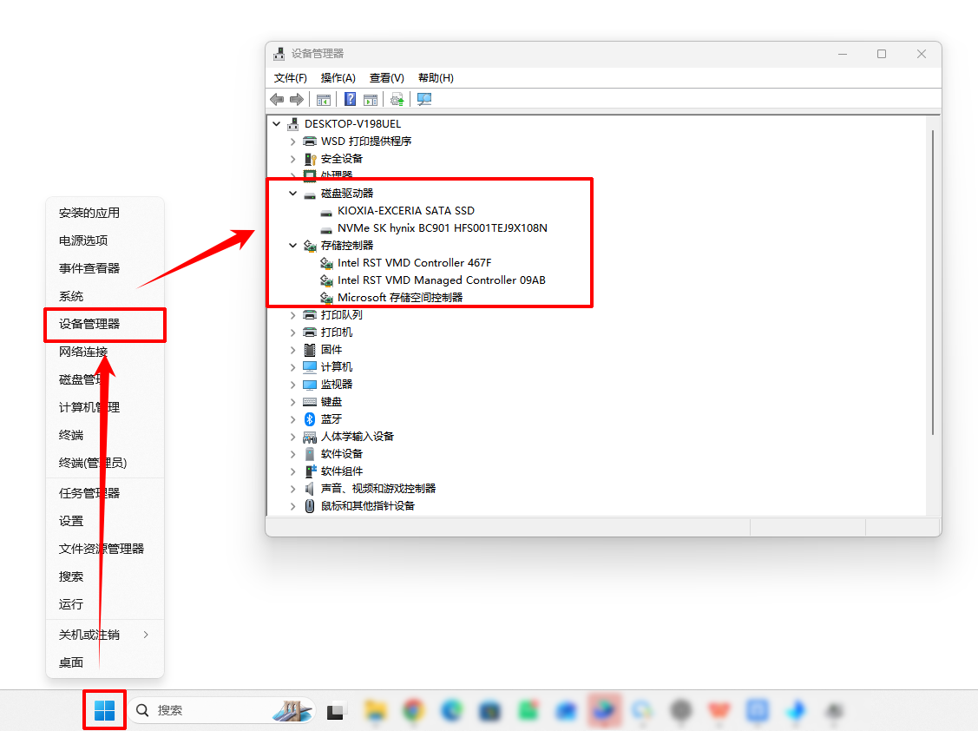The image size is (978, 731).
Task: Expand the 打印队列 node
Action: (292, 315)
